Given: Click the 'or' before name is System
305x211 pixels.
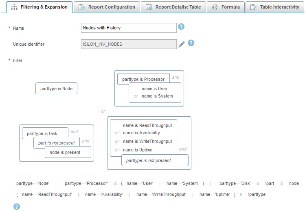Looking at the screenshot, I should coord(136,96).
